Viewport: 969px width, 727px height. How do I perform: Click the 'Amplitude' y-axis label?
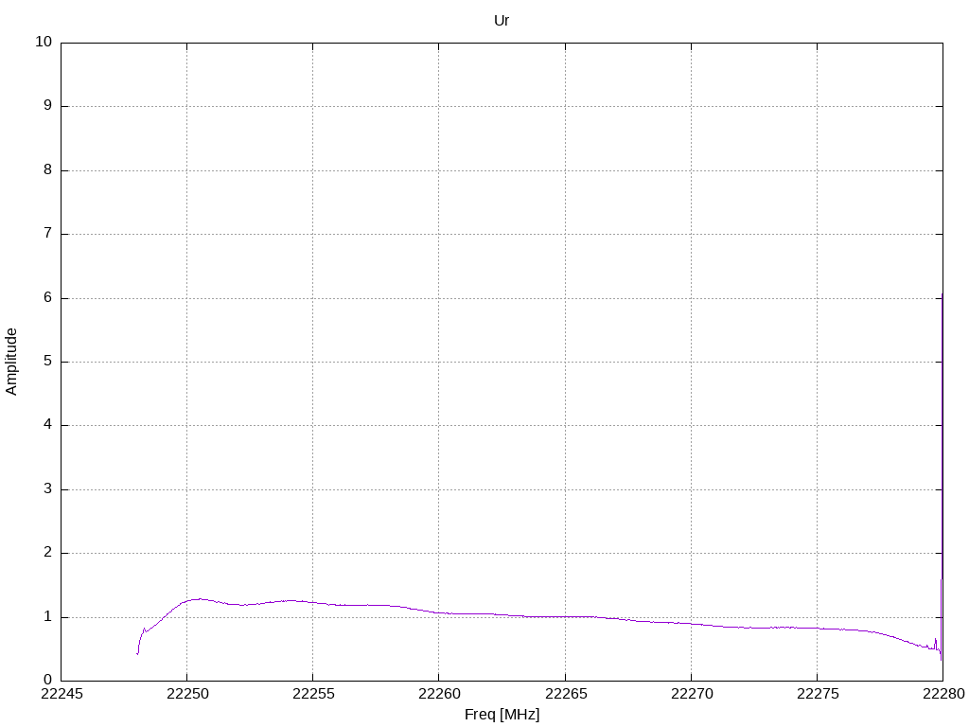click(x=11, y=362)
